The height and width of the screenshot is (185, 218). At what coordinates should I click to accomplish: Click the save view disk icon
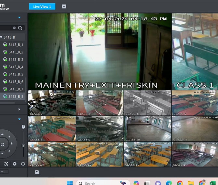tap(37, 172)
